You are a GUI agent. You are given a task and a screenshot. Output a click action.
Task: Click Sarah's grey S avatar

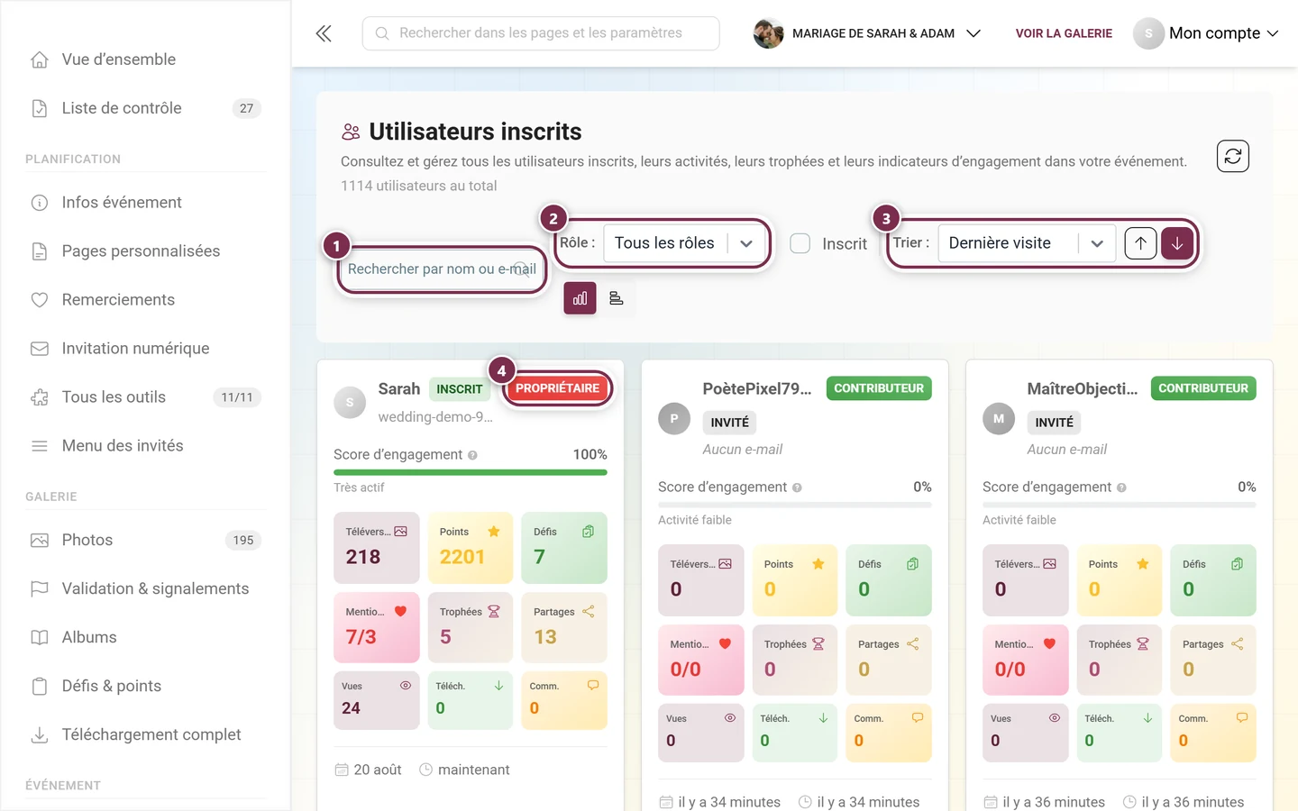[x=350, y=403]
